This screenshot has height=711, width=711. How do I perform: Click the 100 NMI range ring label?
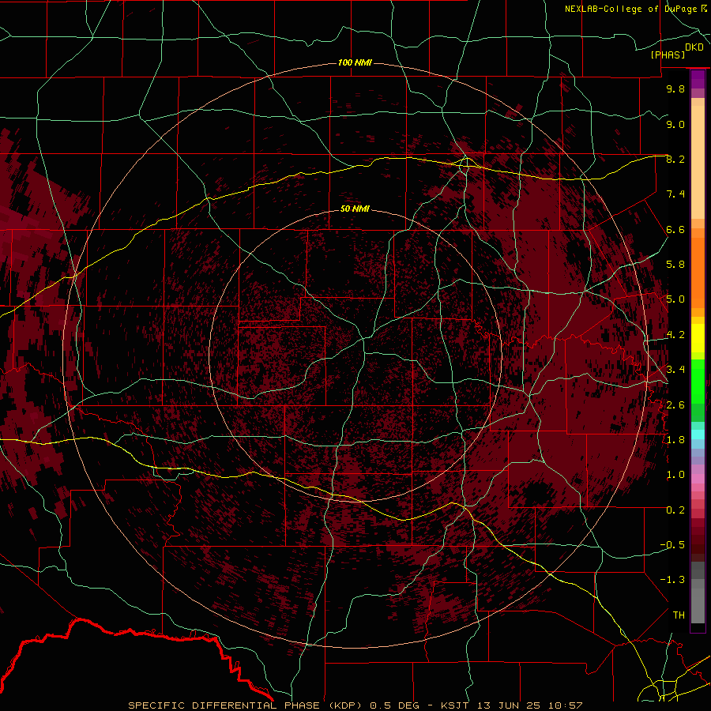coord(355,62)
